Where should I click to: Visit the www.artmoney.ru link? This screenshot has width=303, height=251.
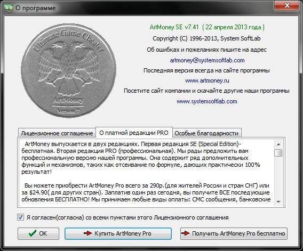[x=207, y=80]
